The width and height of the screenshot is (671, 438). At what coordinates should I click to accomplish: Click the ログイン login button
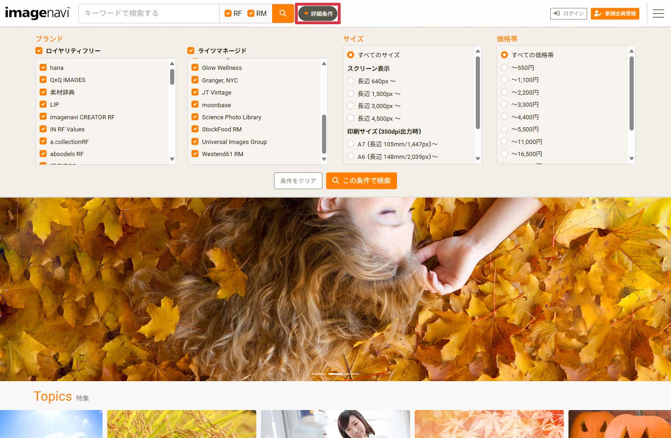pos(568,14)
